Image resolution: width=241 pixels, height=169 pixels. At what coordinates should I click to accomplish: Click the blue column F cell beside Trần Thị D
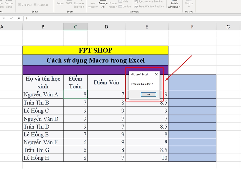192,127
